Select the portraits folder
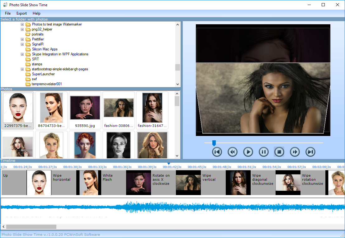The width and height of the screenshot is (345, 238). click(37, 34)
